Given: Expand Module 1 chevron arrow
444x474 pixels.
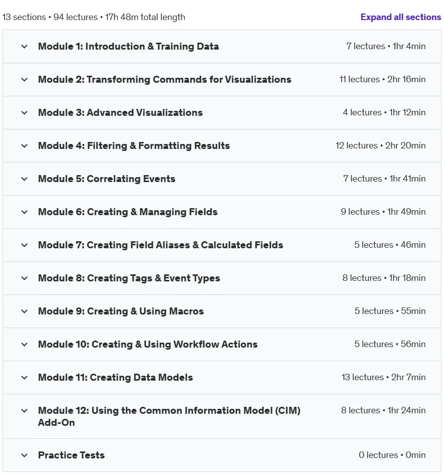Looking at the screenshot, I should [24, 47].
